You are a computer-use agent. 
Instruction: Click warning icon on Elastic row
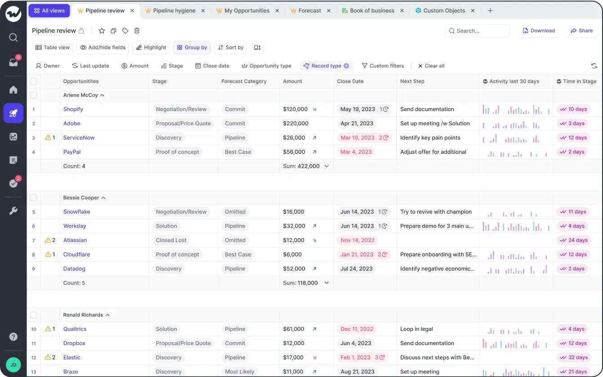[x=48, y=357]
